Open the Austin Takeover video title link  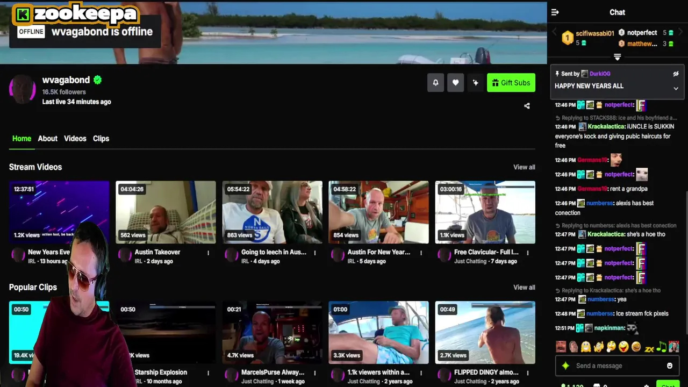tap(157, 252)
